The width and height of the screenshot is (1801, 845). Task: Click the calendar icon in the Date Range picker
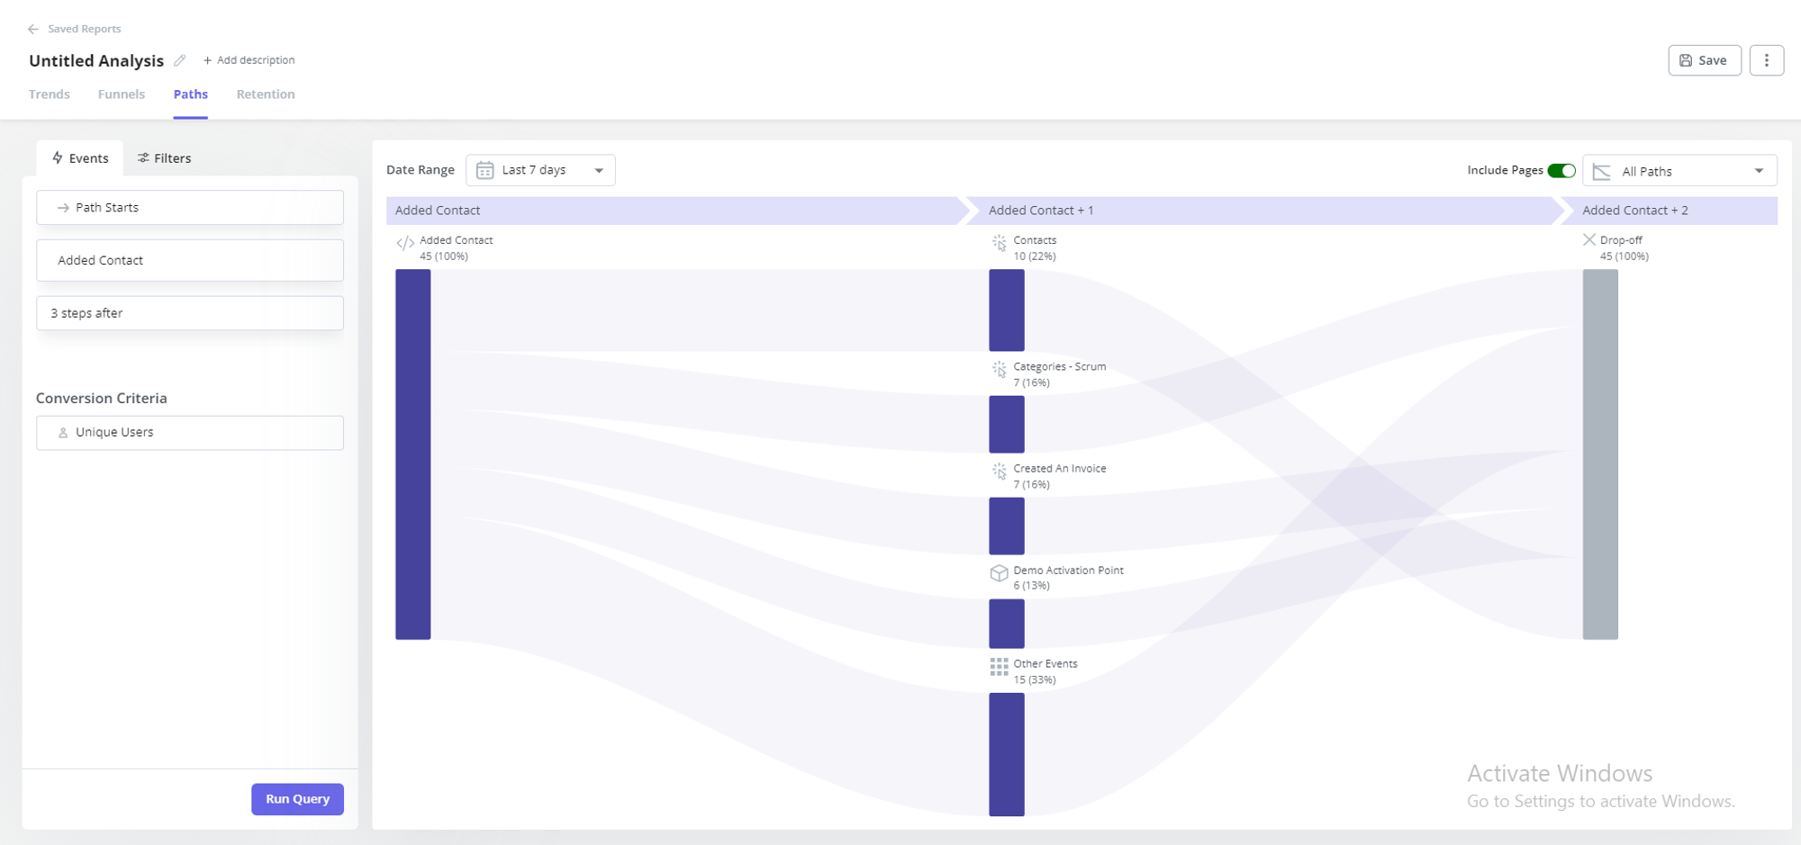[x=485, y=169]
